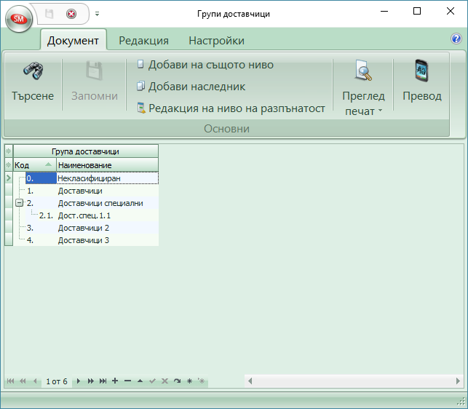
Task: Click the Запомни floppy disk button
Action: [x=95, y=82]
